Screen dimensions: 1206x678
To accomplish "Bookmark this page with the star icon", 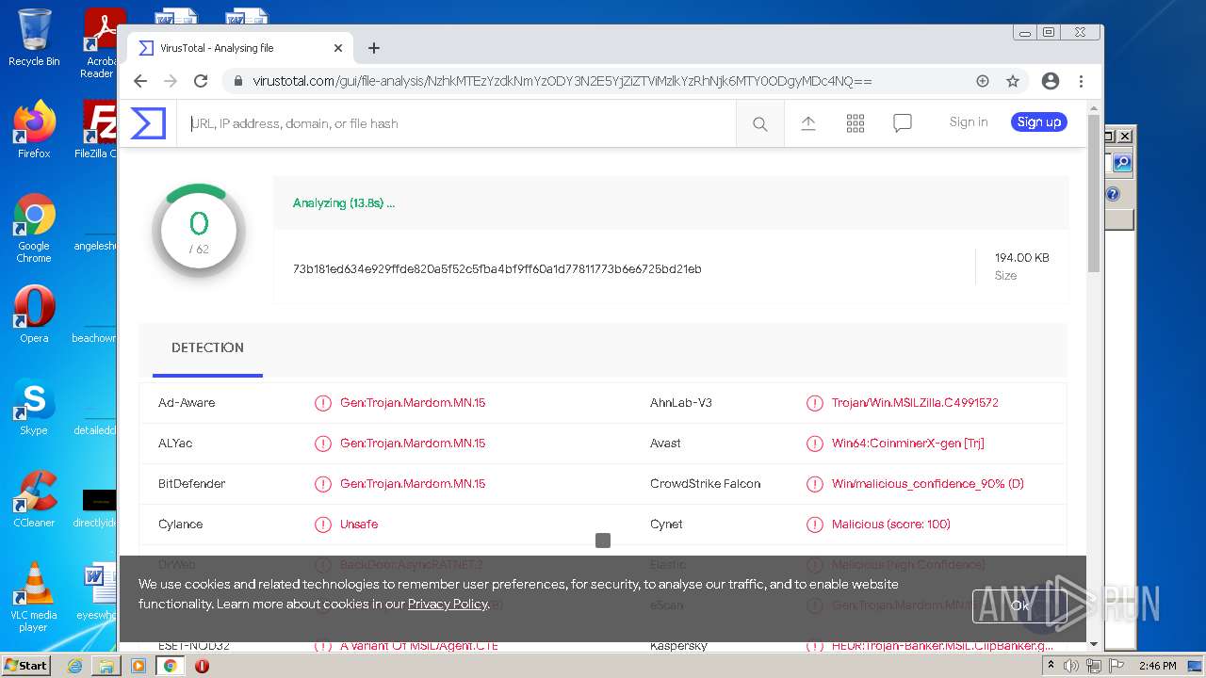I will pos(1013,81).
